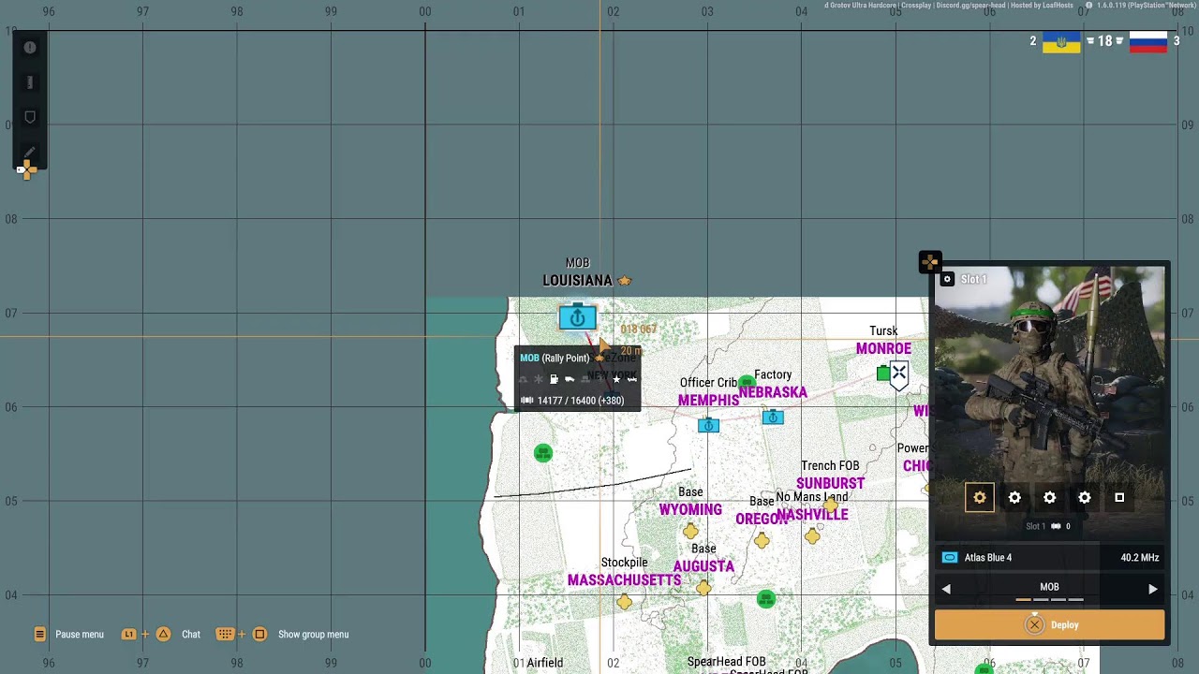Click the Ukrainian flag faction icon
Image resolution: width=1199 pixels, height=674 pixels.
coord(1061,42)
